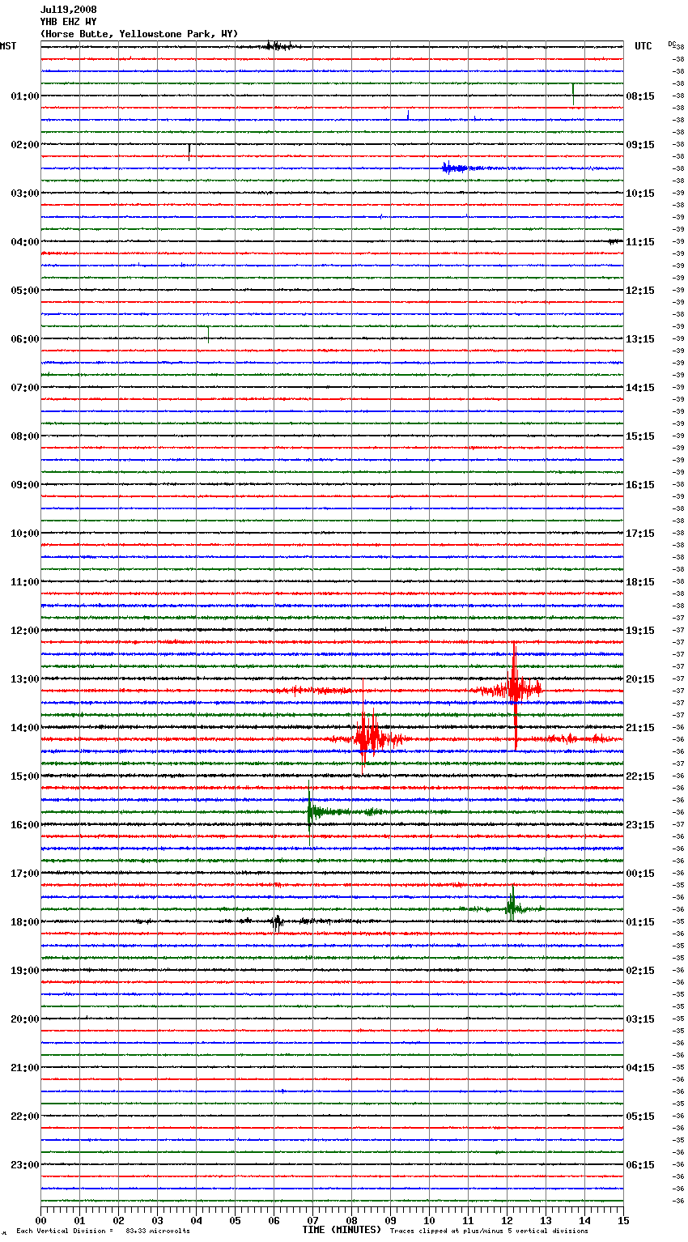Select the 12:00 MST row label
The width and height of the screenshot is (688, 1242).
(x=25, y=631)
